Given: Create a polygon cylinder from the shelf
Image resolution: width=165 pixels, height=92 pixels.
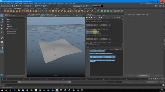Looking at the screenshot, I should 11,11.
